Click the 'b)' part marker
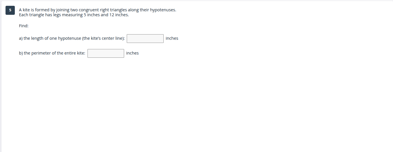 pyautogui.click(x=21, y=53)
